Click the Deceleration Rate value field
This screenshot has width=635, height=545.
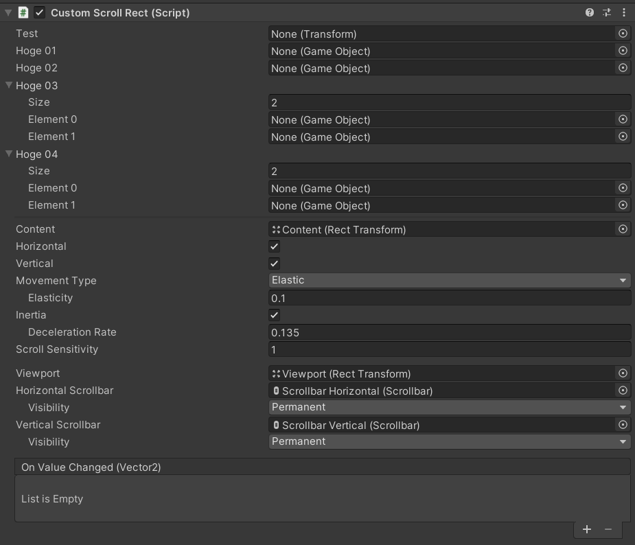pos(450,332)
